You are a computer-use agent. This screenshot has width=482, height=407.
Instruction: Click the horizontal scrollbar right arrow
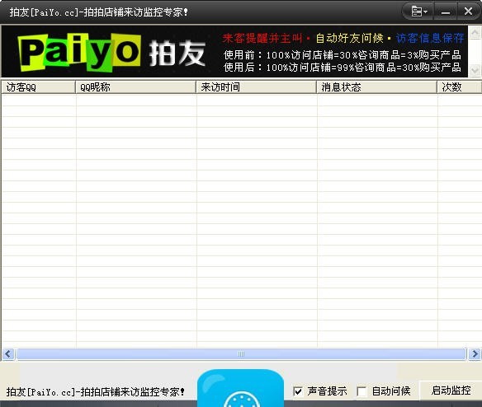(x=475, y=354)
